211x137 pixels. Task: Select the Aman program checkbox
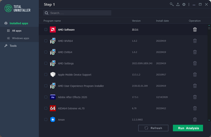(46, 120)
